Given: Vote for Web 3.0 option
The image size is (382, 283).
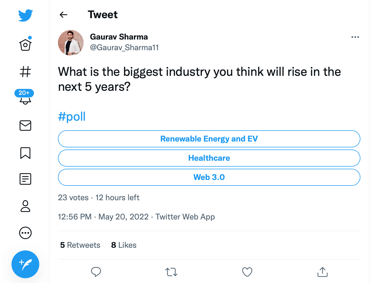Looking at the screenshot, I should (x=209, y=177).
